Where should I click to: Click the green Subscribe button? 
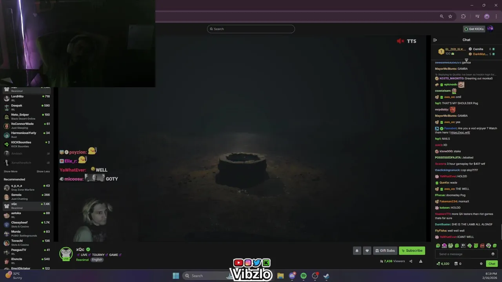(412, 251)
